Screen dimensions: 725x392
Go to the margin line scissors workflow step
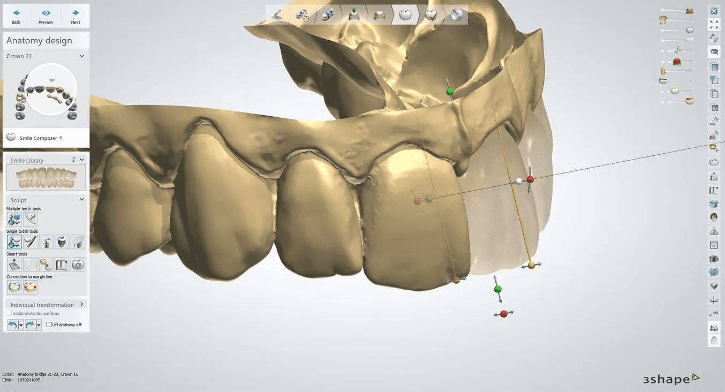(x=303, y=15)
